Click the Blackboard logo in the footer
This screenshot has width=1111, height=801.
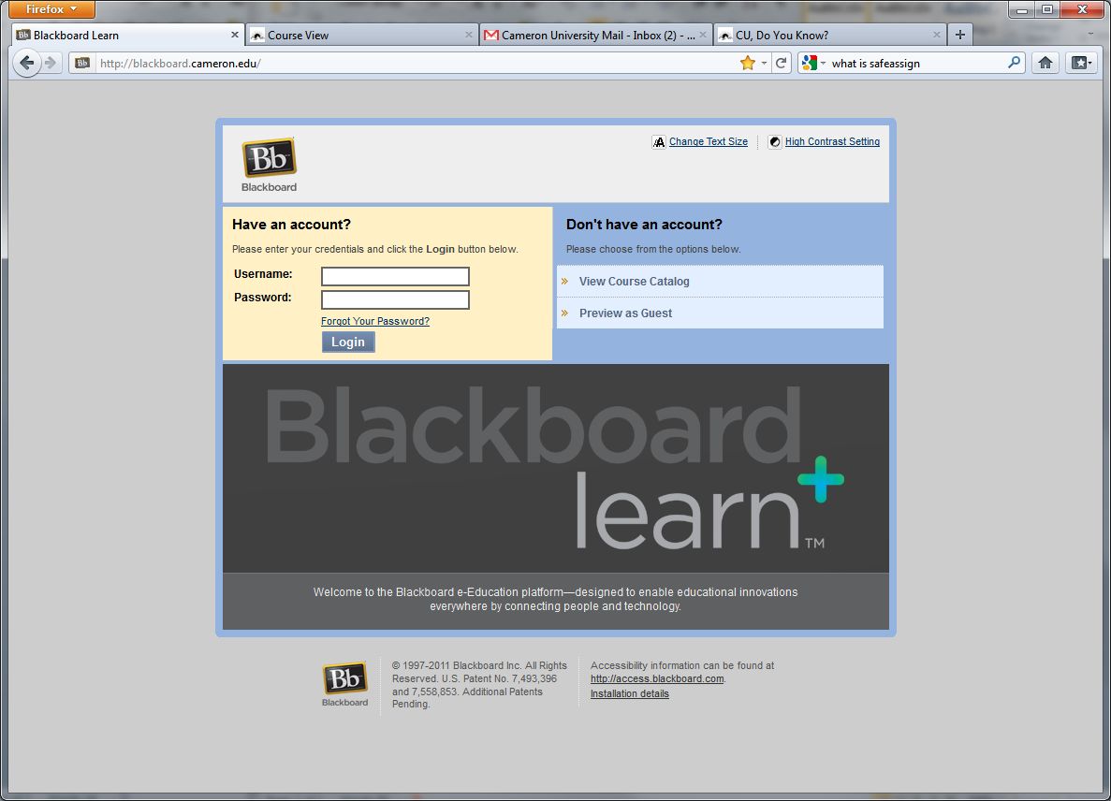pos(345,684)
